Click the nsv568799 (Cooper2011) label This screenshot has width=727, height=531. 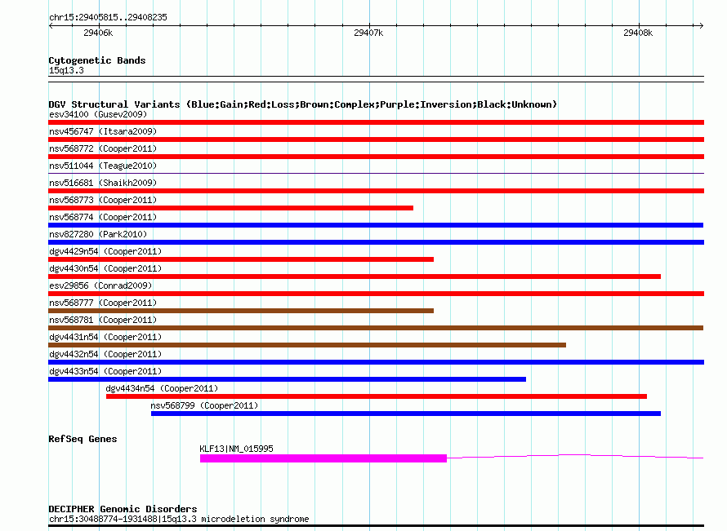[x=204, y=405]
